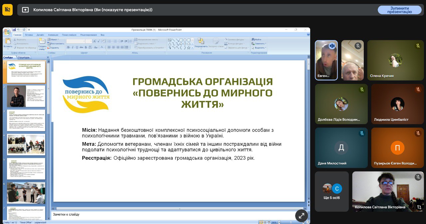Switch to the Вставка ribbon tab

click(29, 35)
